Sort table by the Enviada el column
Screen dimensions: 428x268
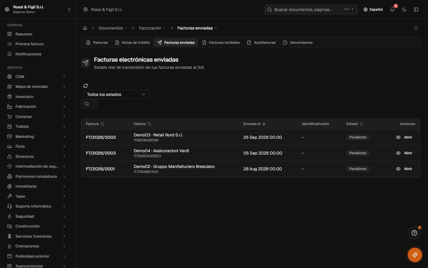[x=254, y=124]
